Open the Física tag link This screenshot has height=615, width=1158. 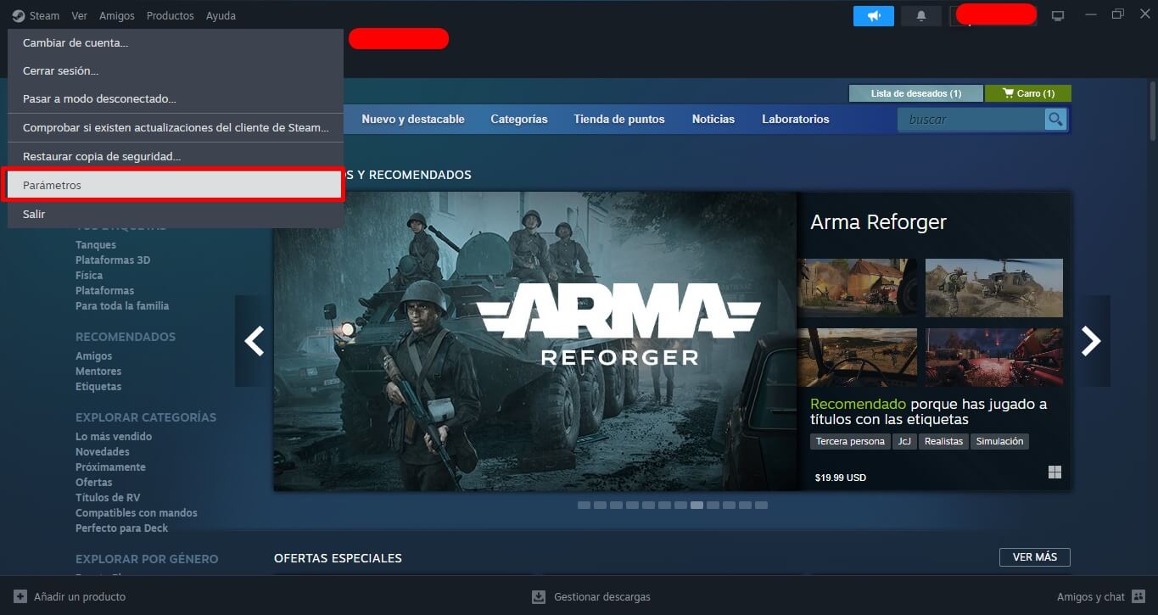[x=89, y=276]
